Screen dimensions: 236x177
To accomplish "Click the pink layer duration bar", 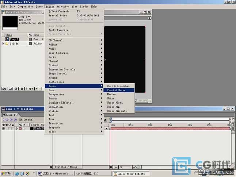I will [x=171, y=128].
